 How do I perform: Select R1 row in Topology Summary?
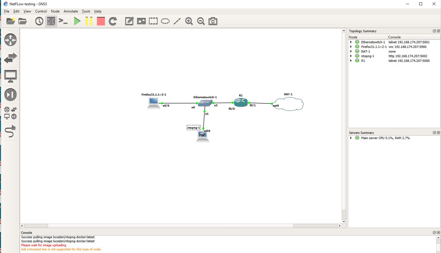point(394,61)
